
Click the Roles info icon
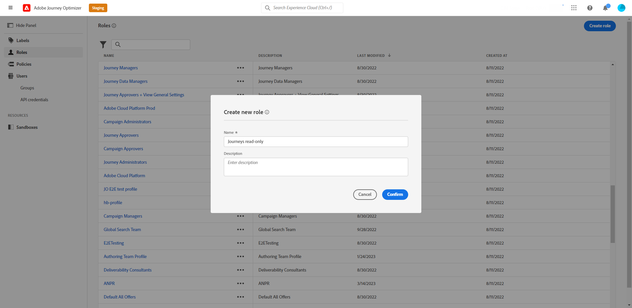point(114,26)
